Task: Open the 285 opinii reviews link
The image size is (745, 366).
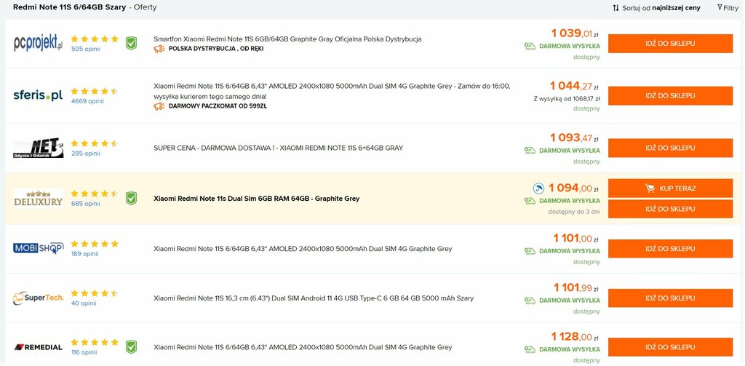Action: point(86,153)
